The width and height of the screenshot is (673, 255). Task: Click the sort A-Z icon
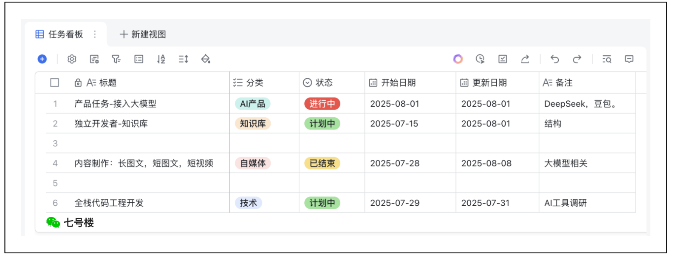pyautogui.click(x=161, y=59)
